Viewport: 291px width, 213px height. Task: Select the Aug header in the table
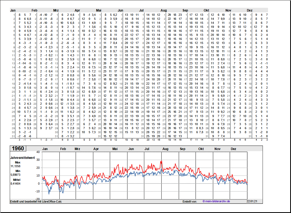point(164,10)
